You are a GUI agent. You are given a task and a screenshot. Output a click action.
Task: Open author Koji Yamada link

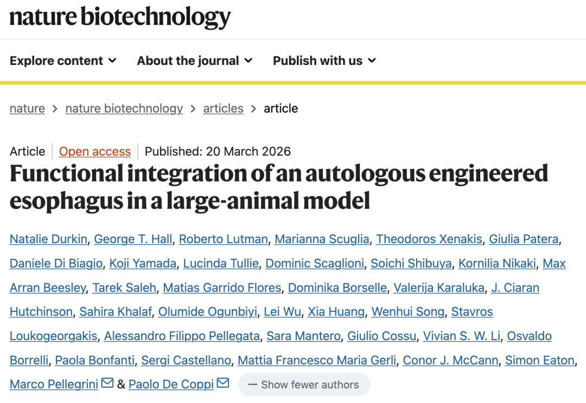pos(143,263)
